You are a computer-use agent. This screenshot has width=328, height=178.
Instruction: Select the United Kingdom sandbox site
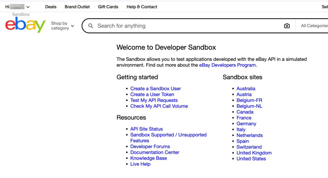(x=254, y=153)
